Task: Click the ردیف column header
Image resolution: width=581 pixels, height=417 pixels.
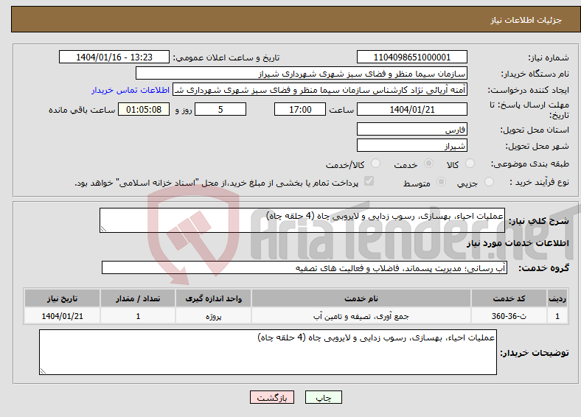Action: (x=557, y=298)
